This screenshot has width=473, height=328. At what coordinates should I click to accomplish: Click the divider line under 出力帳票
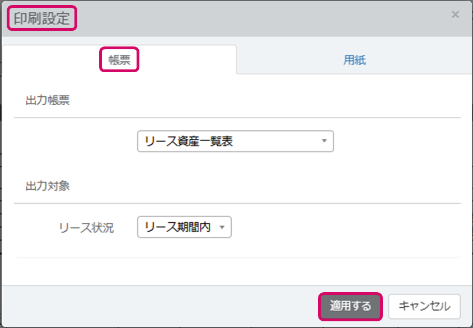(x=237, y=118)
